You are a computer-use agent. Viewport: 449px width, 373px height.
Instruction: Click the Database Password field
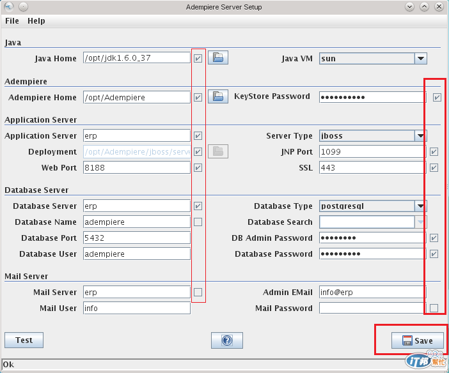[372, 254]
